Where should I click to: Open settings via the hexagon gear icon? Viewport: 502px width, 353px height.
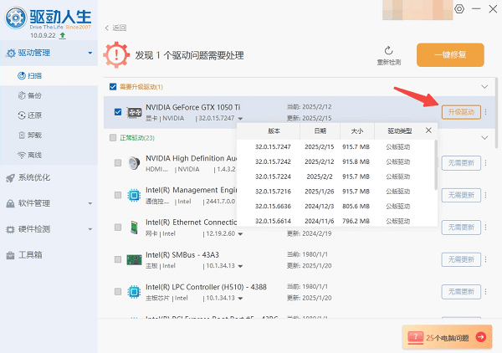[458, 8]
